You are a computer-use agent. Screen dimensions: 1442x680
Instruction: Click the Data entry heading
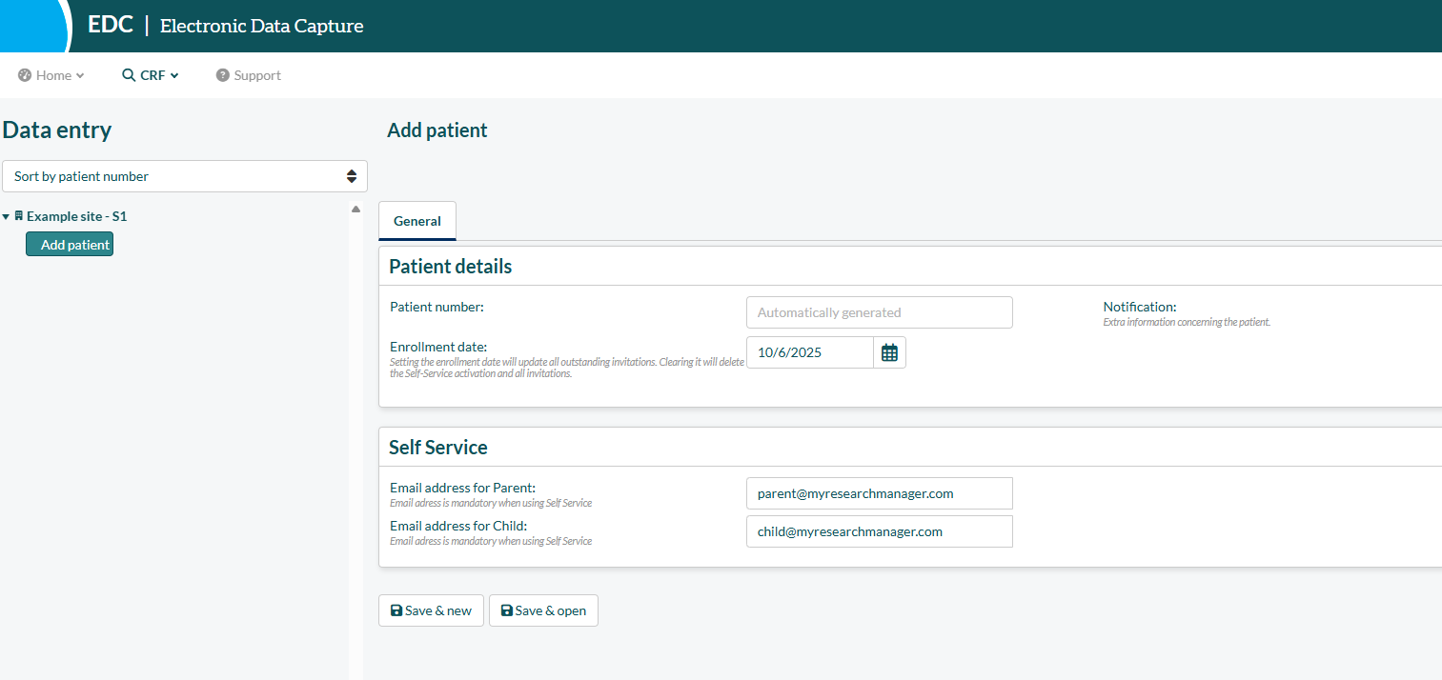(x=57, y=130)
